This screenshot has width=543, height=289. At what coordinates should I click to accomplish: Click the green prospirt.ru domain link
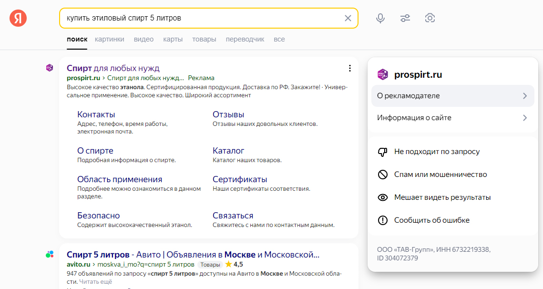click(83, 78)
